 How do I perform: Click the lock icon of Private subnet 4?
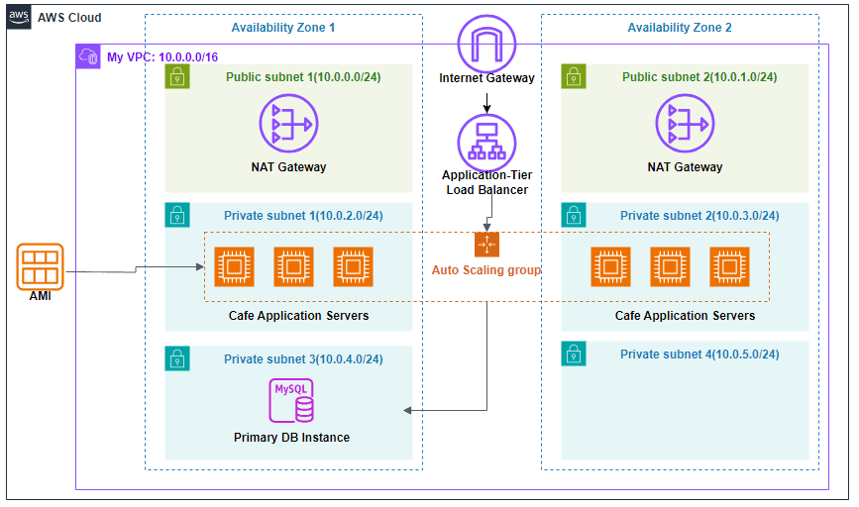click(x=573, y=354)
